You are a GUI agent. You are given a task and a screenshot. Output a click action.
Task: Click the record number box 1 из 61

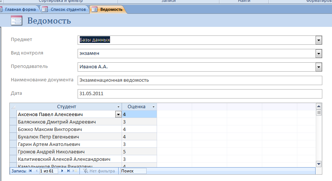point(49,171)
